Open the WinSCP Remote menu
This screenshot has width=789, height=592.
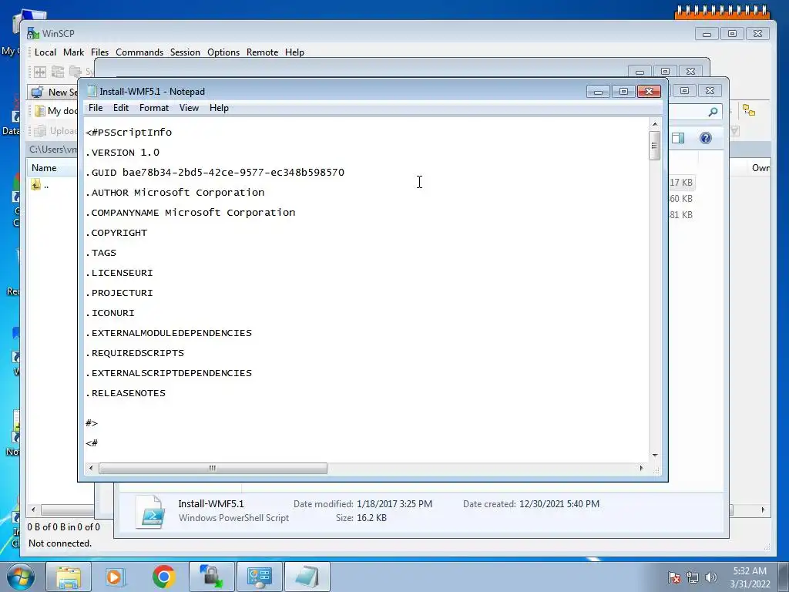(x=262, y=52)
